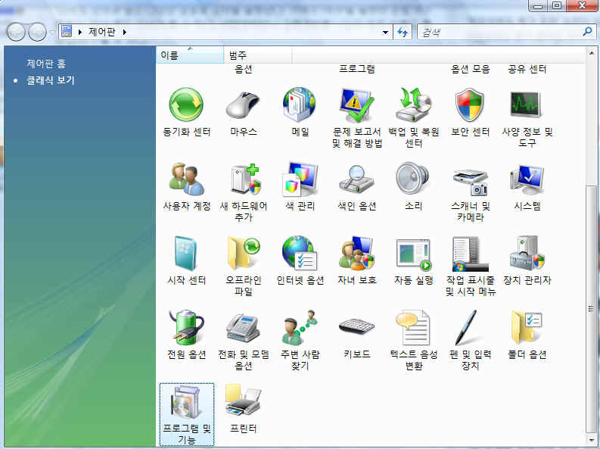Screen dimensions: 600x449
Task: Open the 장치 관리자 device manager icon
Action: tap(527, 254)
